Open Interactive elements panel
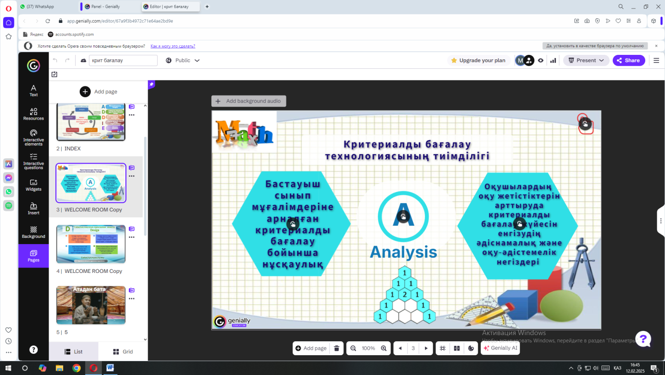This screenshot has width=665, height=375. point(33,138)
